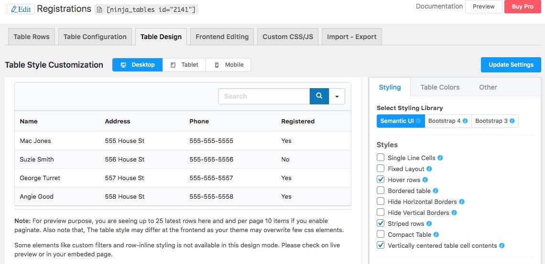Check Hide Vertical Borders option

point(381,213)
